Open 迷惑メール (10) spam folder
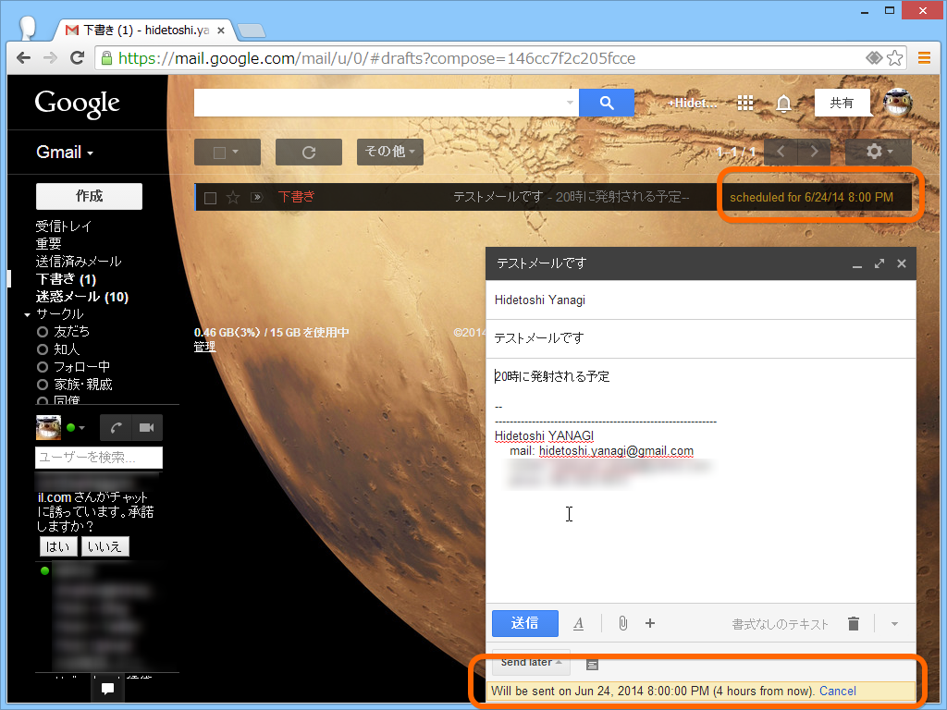The image size is (947, 710). click(82, 297)
